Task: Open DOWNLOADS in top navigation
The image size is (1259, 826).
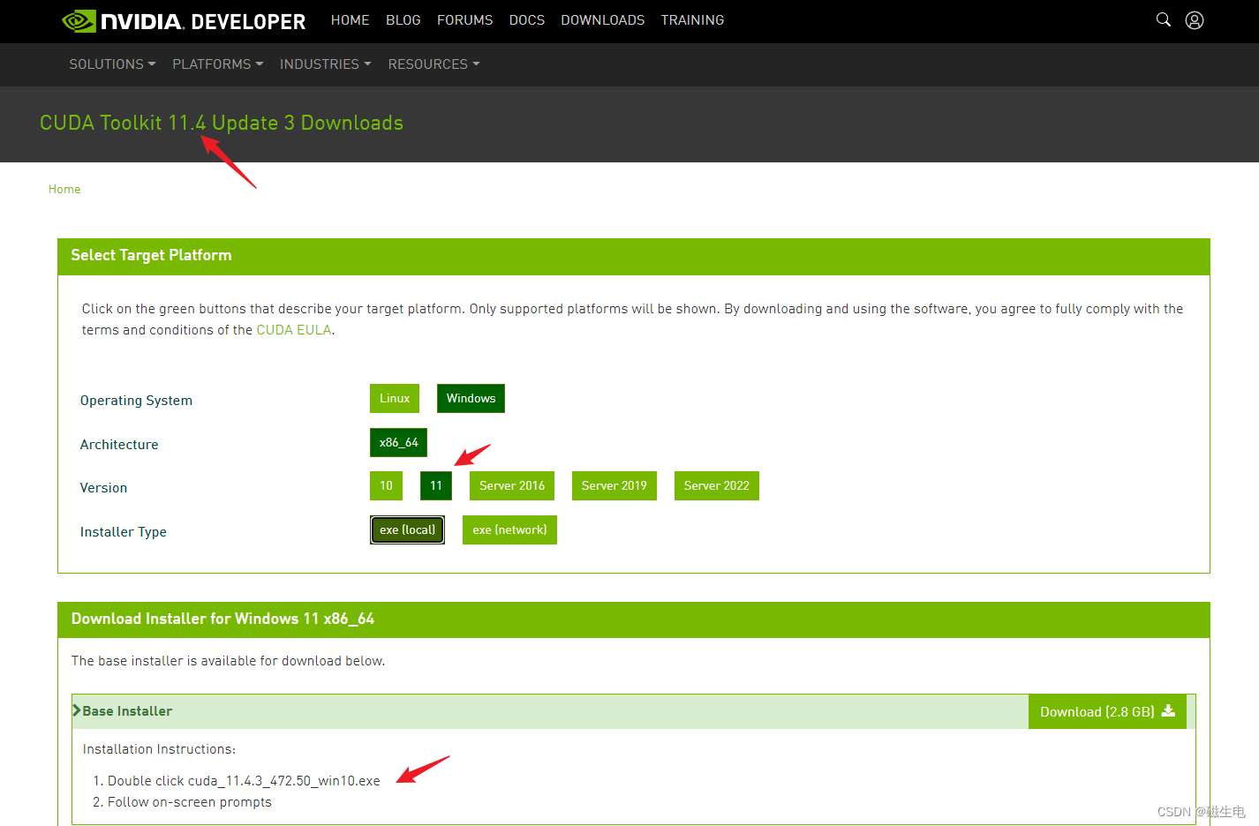Action: (603, 20)
